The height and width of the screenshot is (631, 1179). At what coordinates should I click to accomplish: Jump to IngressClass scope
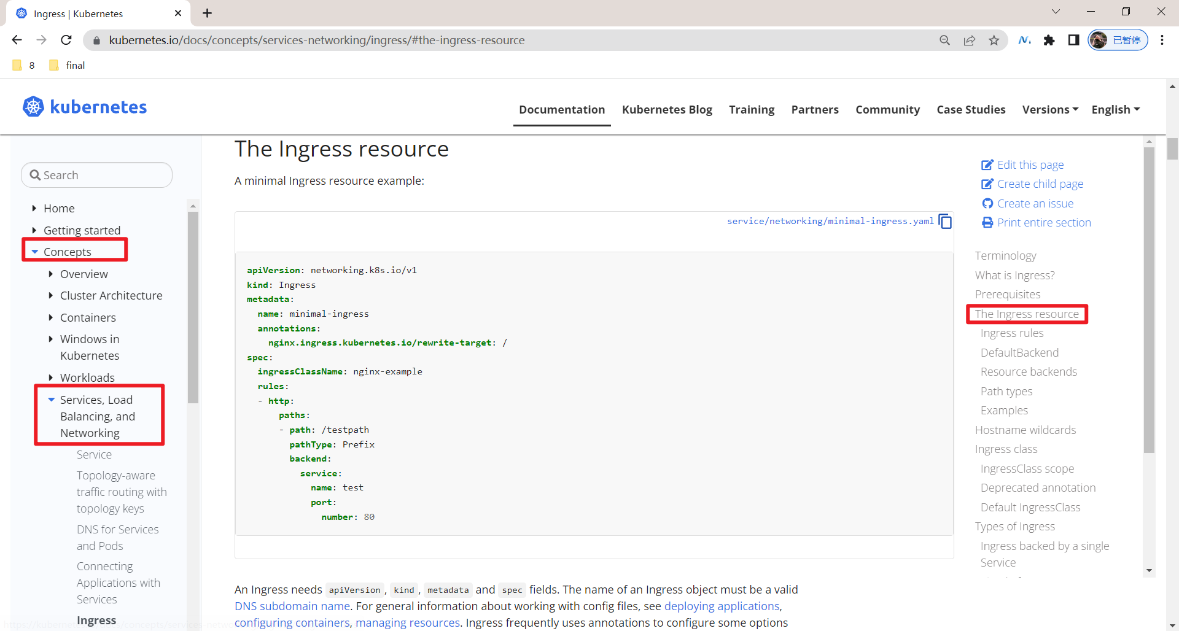tap(1027, 468)
